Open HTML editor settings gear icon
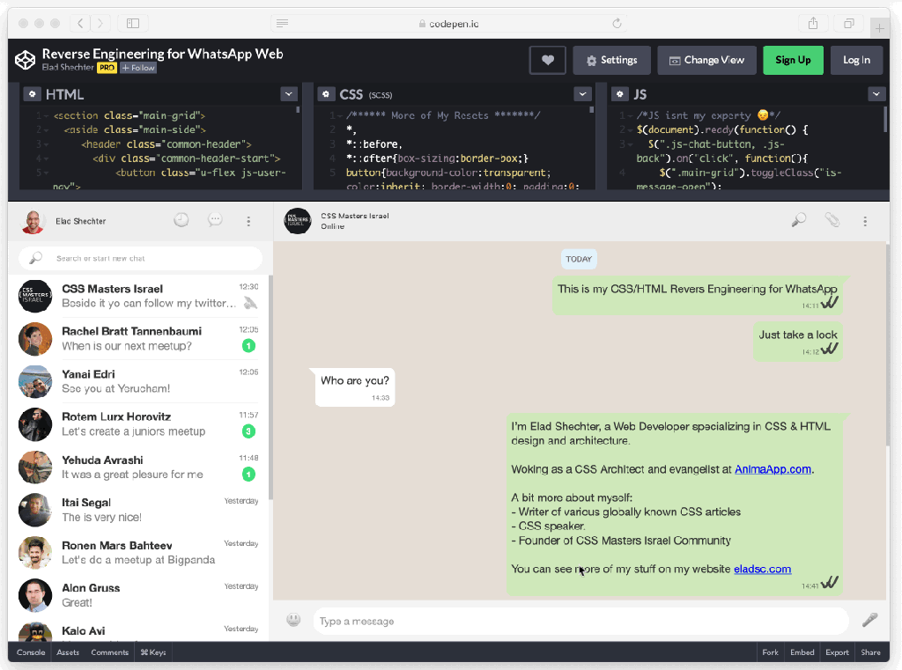 [x=31, y=94]
